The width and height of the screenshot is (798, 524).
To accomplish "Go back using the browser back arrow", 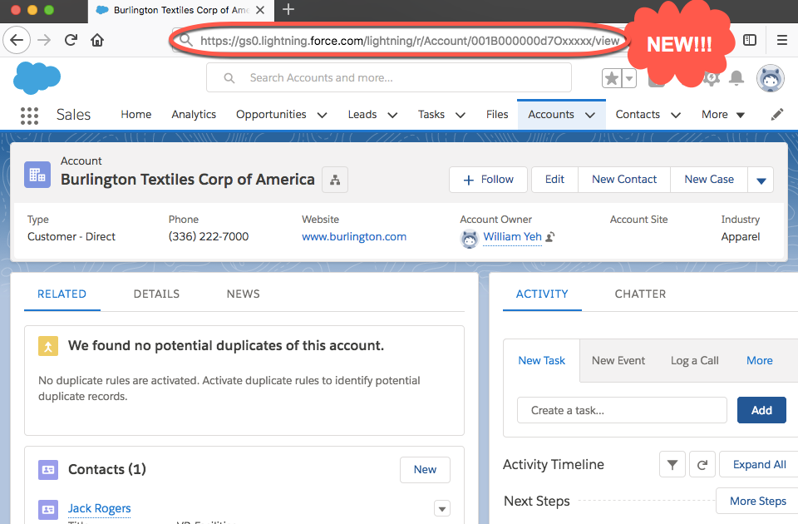I will 17,40.
